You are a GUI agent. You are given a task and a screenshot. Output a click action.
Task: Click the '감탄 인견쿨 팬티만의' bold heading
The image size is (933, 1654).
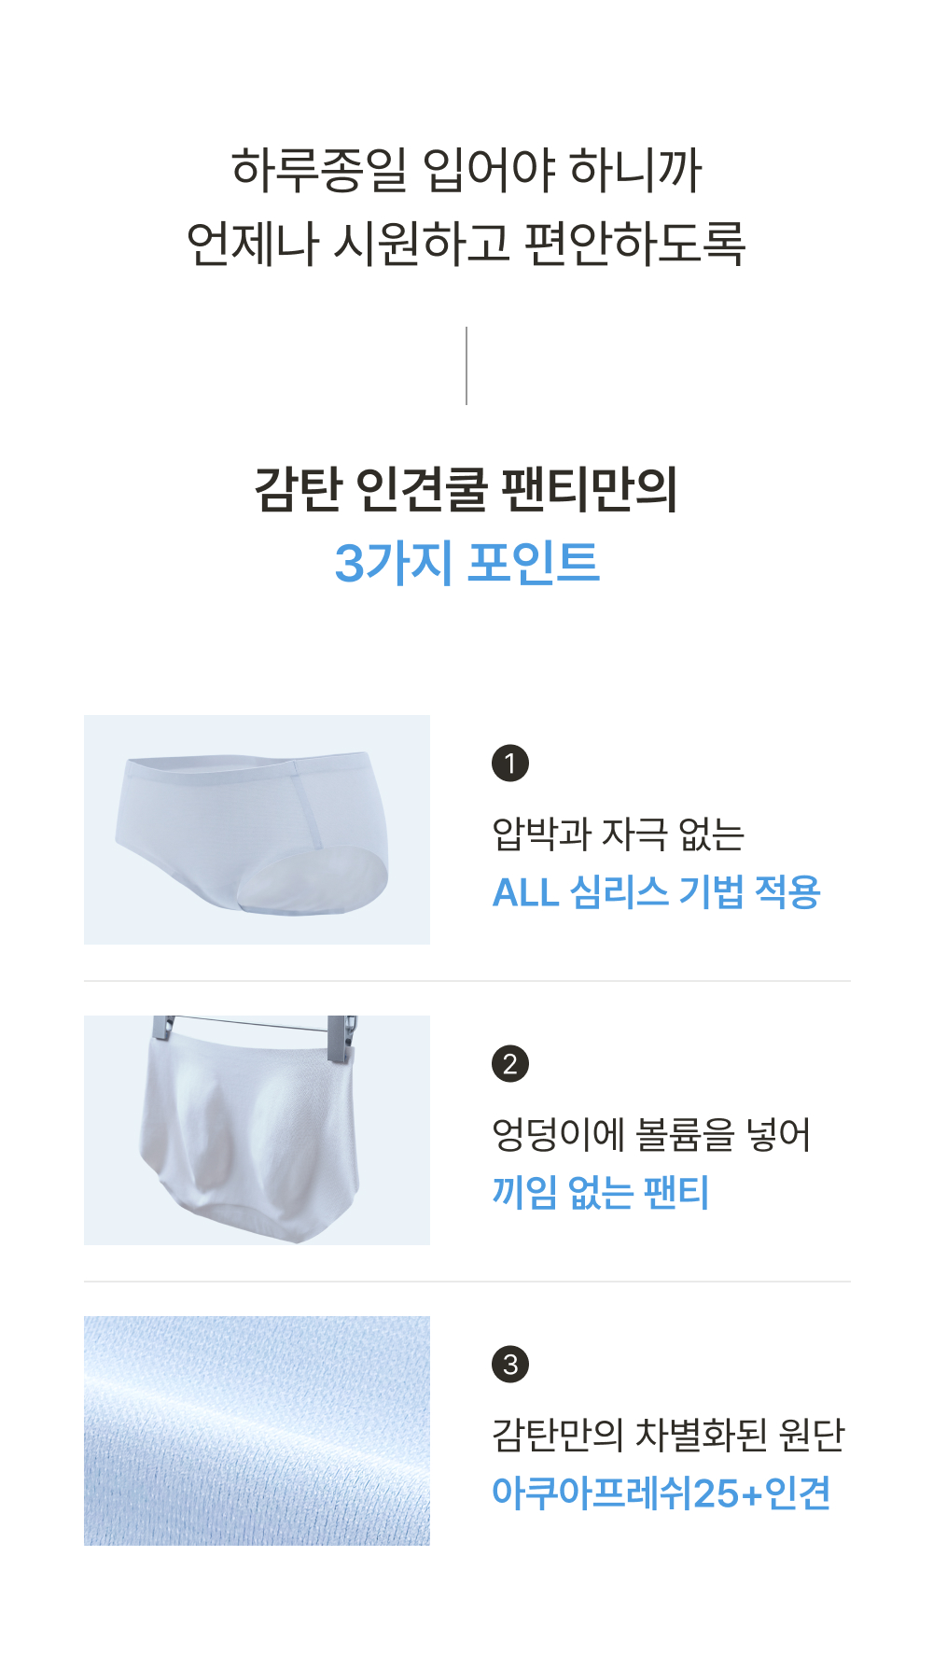pyautogui.click(x=466, y=488)
